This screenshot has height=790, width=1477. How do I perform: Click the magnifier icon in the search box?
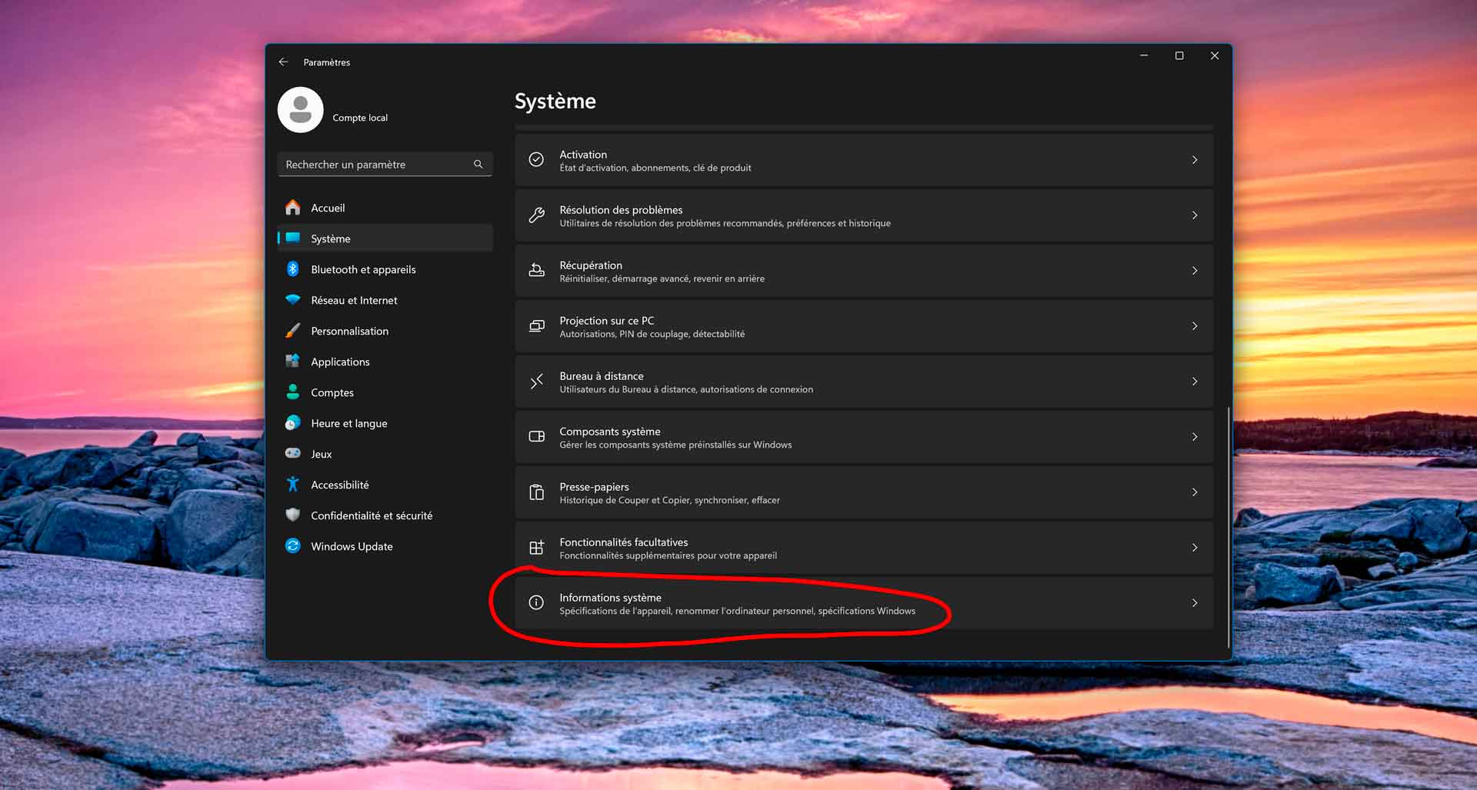[x=478, y=164]
